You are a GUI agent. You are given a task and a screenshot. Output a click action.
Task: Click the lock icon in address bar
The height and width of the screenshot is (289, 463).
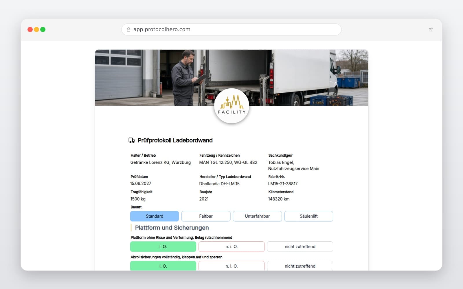pyautogui.click(x=128, y=29)
